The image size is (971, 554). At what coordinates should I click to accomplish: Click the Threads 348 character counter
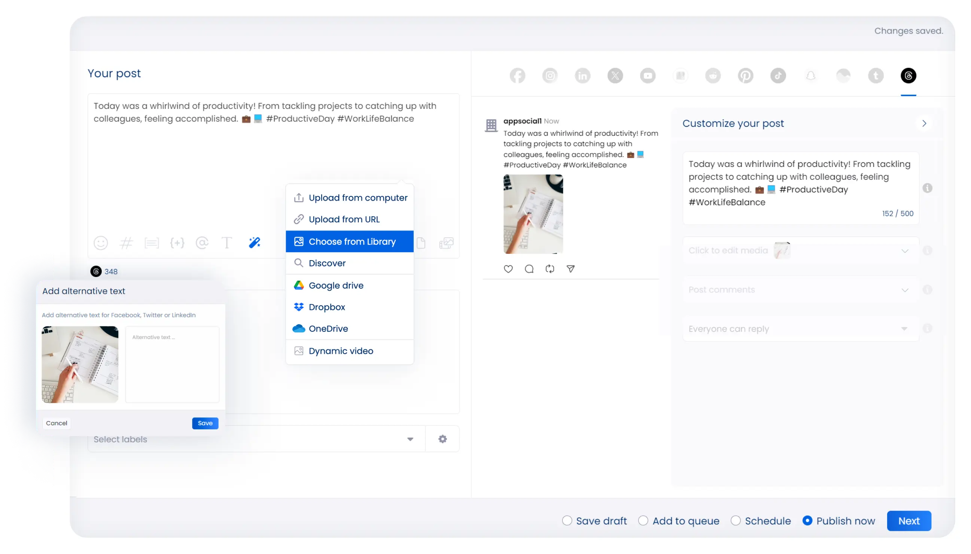tap(104, 271)
